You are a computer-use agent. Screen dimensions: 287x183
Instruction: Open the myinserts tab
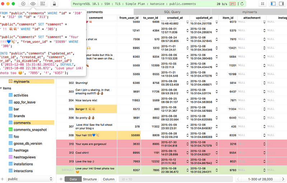coord(249,12)
